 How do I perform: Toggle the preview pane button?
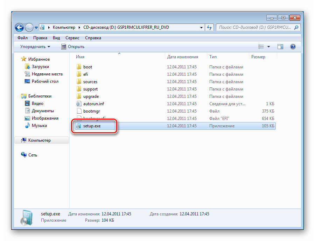280,46
